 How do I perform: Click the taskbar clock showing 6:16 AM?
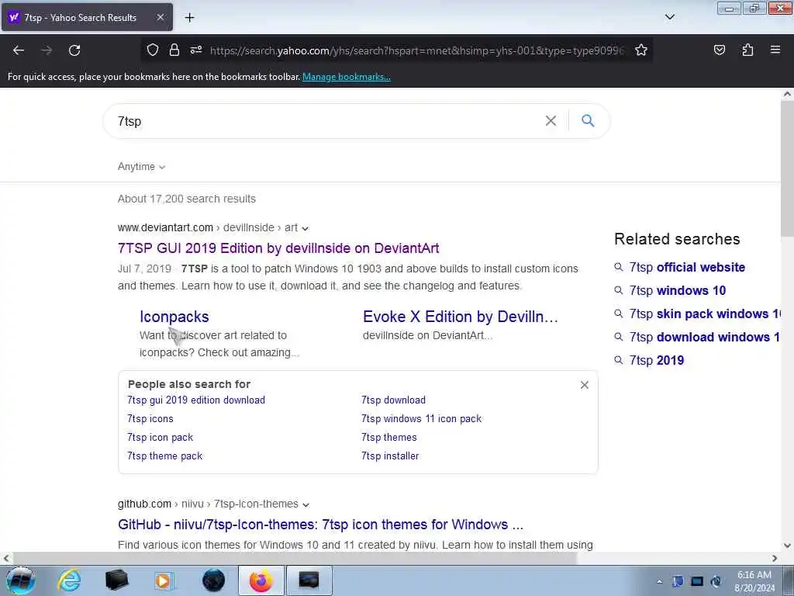tap(754, 580)
